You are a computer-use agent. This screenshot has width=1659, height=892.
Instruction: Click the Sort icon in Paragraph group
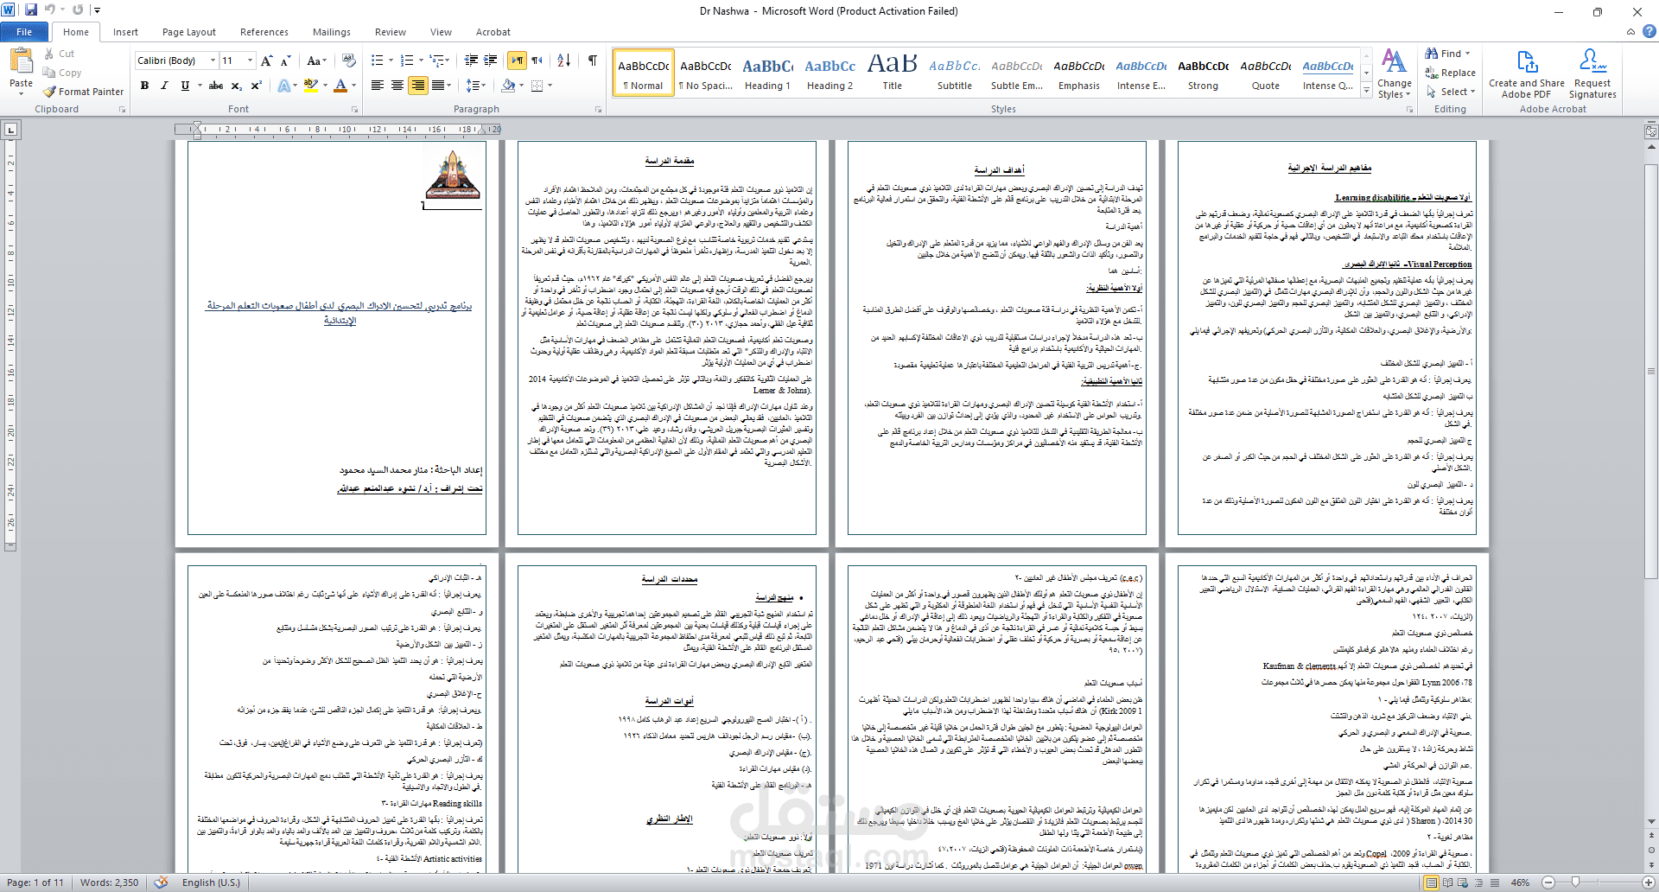click(x=563, y=61)
